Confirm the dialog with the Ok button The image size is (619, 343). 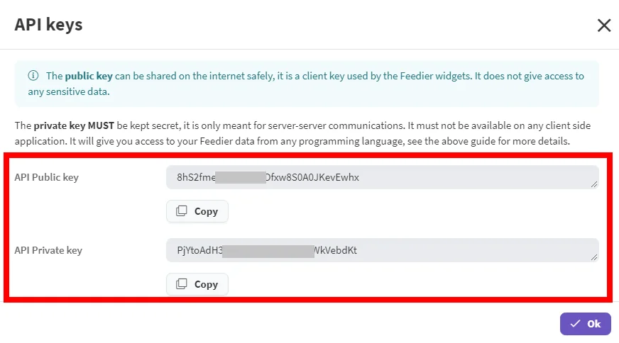pyautogui.click(x=586, y=324)
